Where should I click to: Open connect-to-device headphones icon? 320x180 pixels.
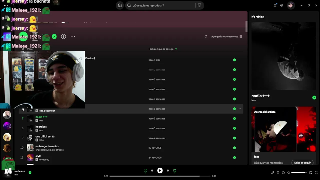[x=283, y=172]
